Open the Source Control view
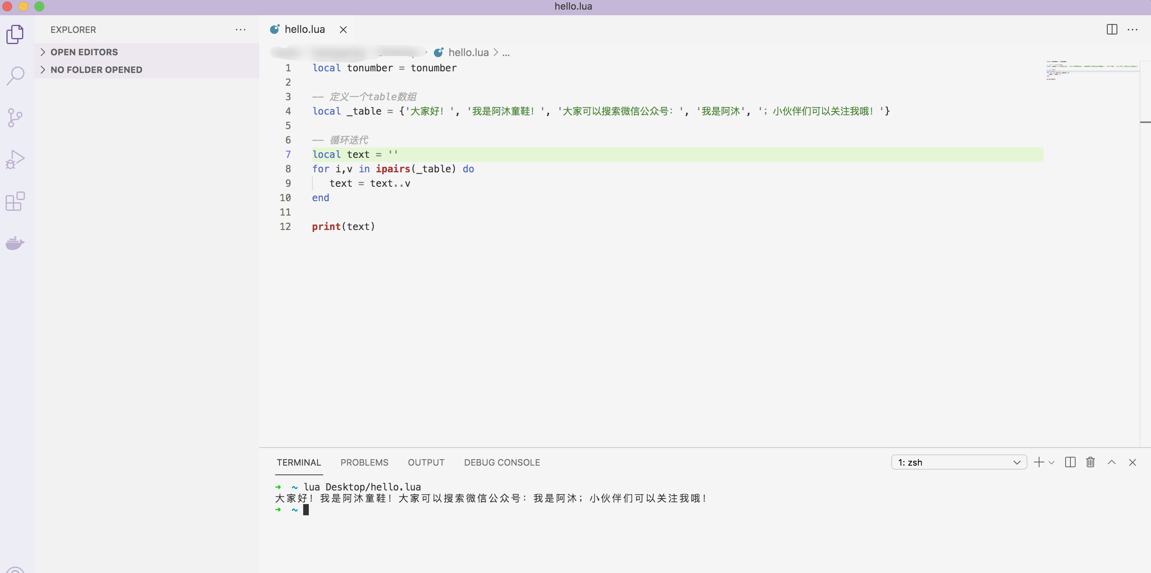 (x=15, y=118)
